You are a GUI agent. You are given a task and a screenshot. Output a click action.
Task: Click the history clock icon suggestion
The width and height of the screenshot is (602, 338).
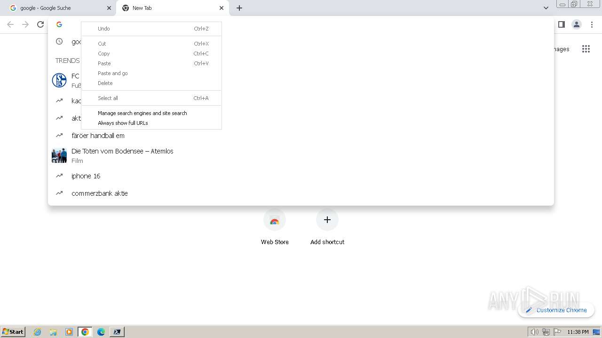[59, 41]
